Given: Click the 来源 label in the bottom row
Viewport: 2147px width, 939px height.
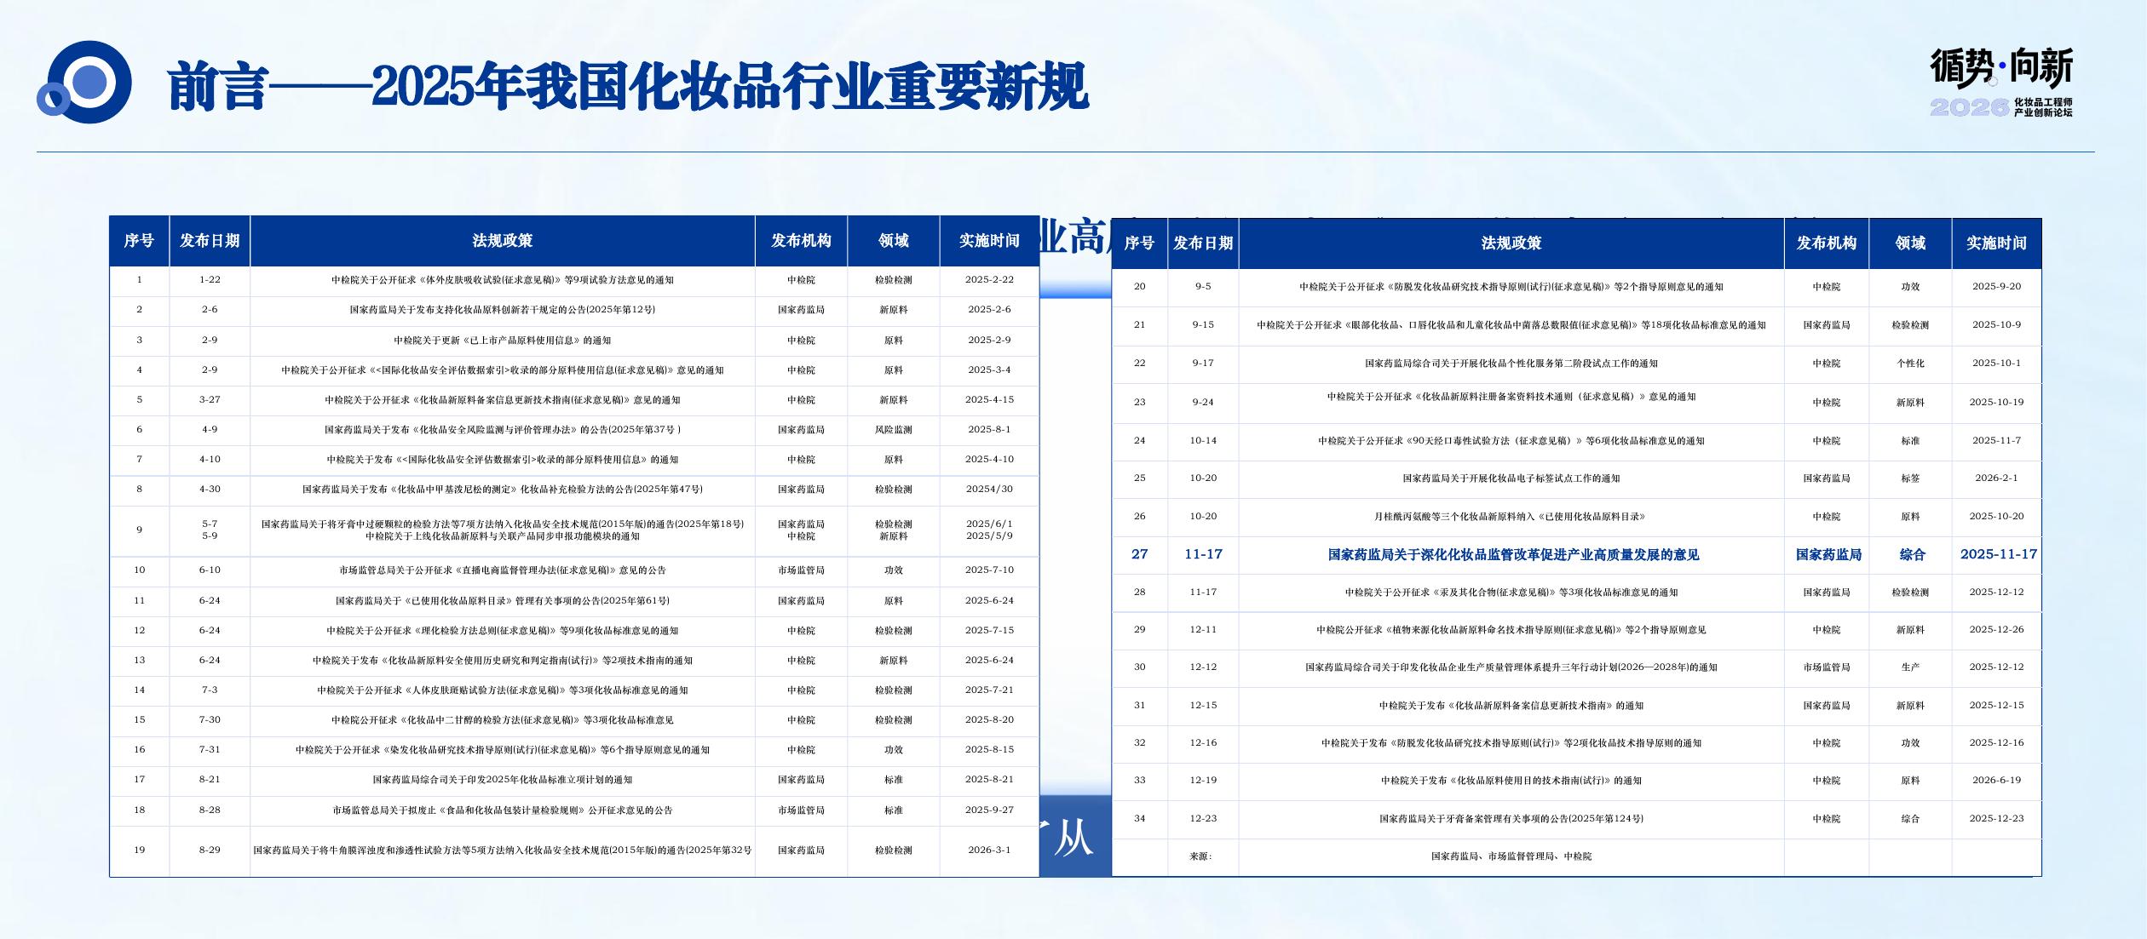Looking at the screenshot, I should 1200,856.
